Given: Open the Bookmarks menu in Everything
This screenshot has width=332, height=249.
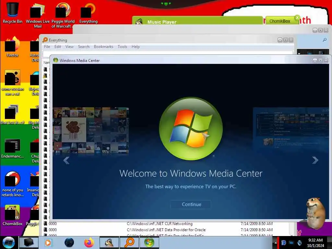Looking at the screenshot, I should [x=103, y=47].
